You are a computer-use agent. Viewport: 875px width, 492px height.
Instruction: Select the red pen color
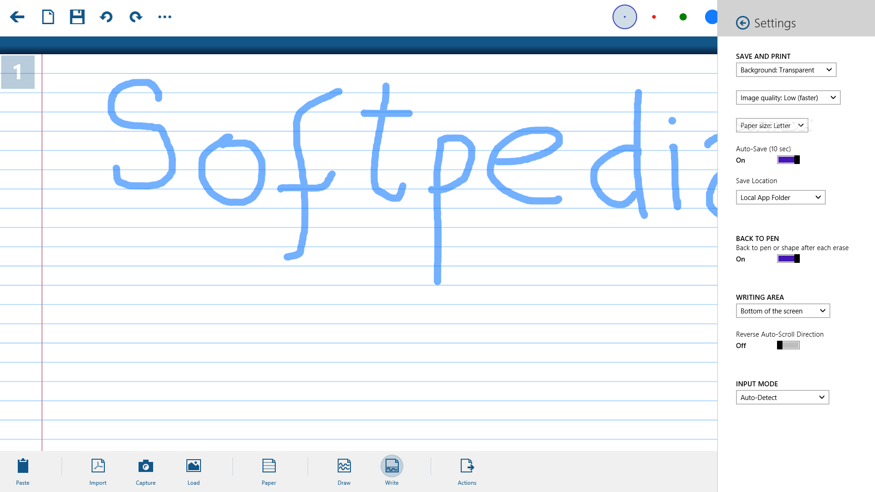pos(654,17)
